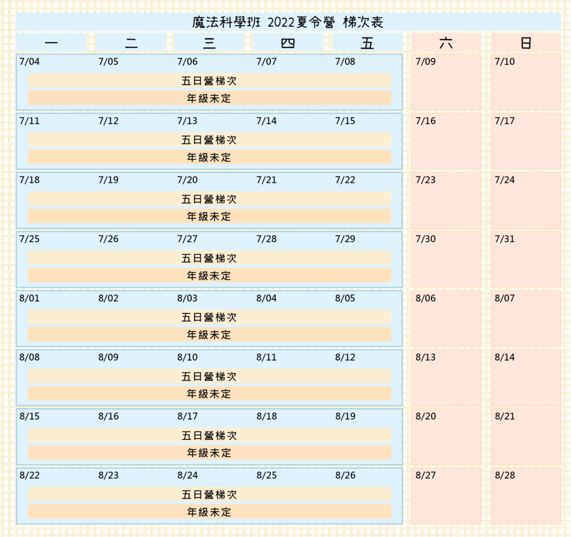Click the date 7/22

345,180
